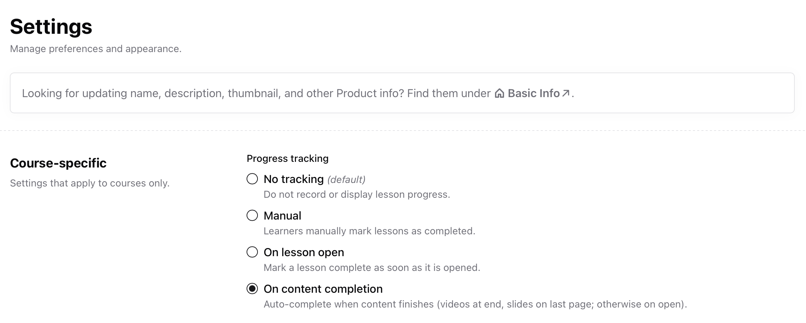Choose Manual progress tracking
This screenshot has width=806, height=323.
point(252,216)
